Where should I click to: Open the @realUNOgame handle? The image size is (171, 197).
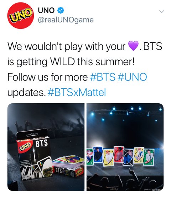[x=66, y=20]
